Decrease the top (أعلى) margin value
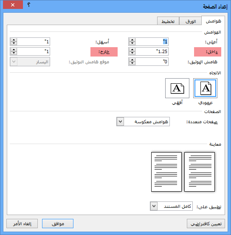Image resolution: width=231 pixels, height=235 pixels. pos(132,43)
